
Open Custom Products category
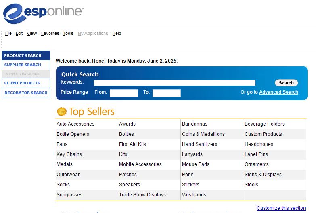[263, 134]
